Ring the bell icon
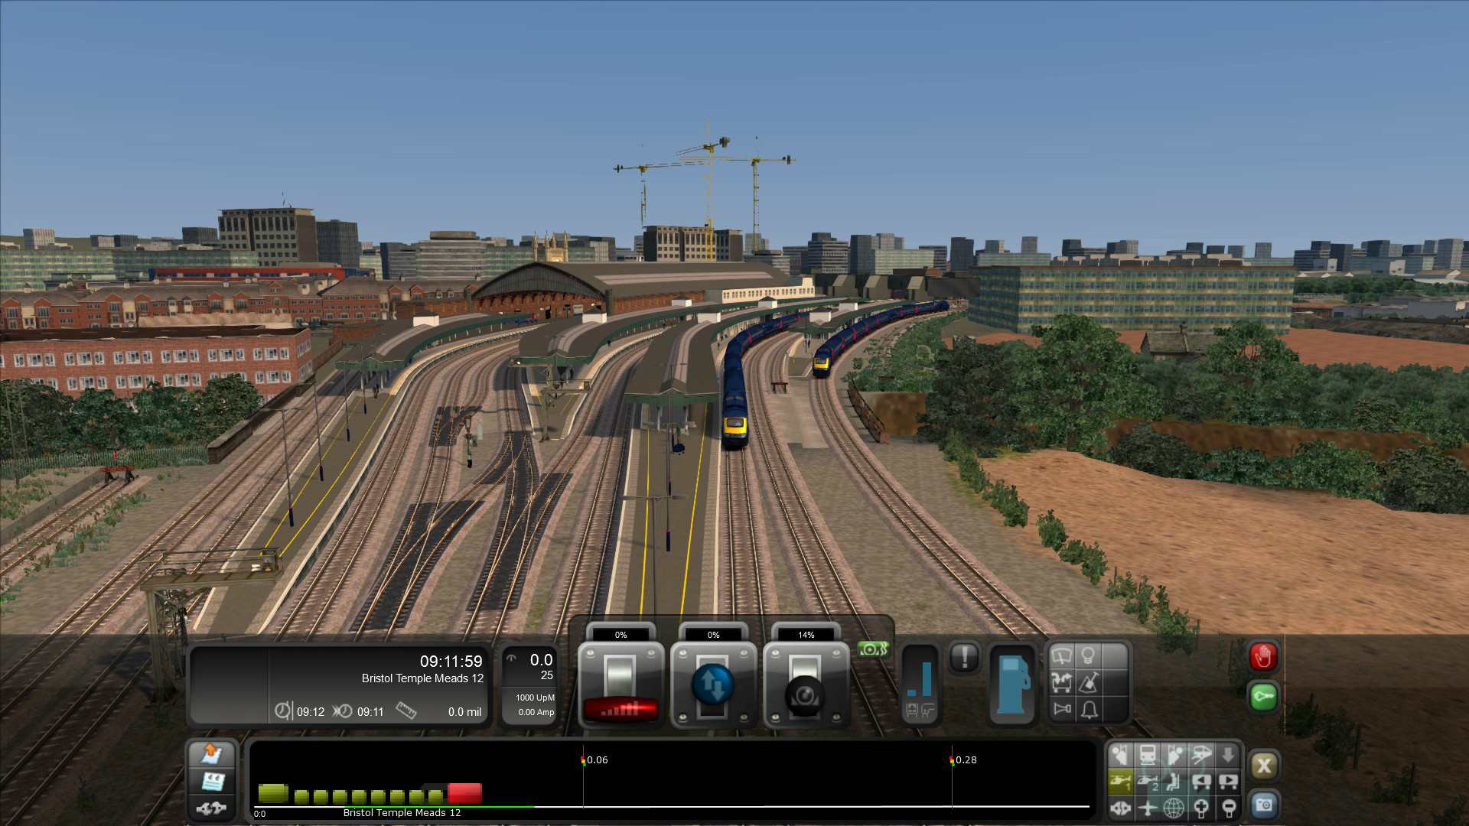 click(x=1089, y=710)
